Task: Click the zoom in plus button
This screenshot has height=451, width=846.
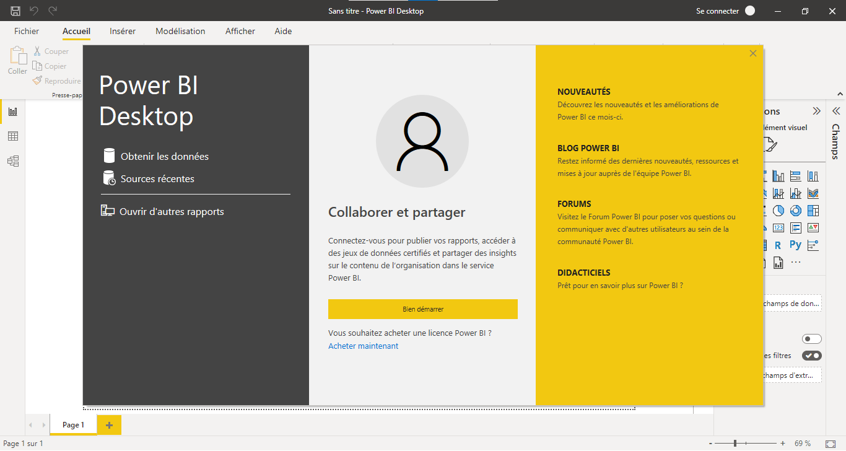Action: [x=783, y=444]
